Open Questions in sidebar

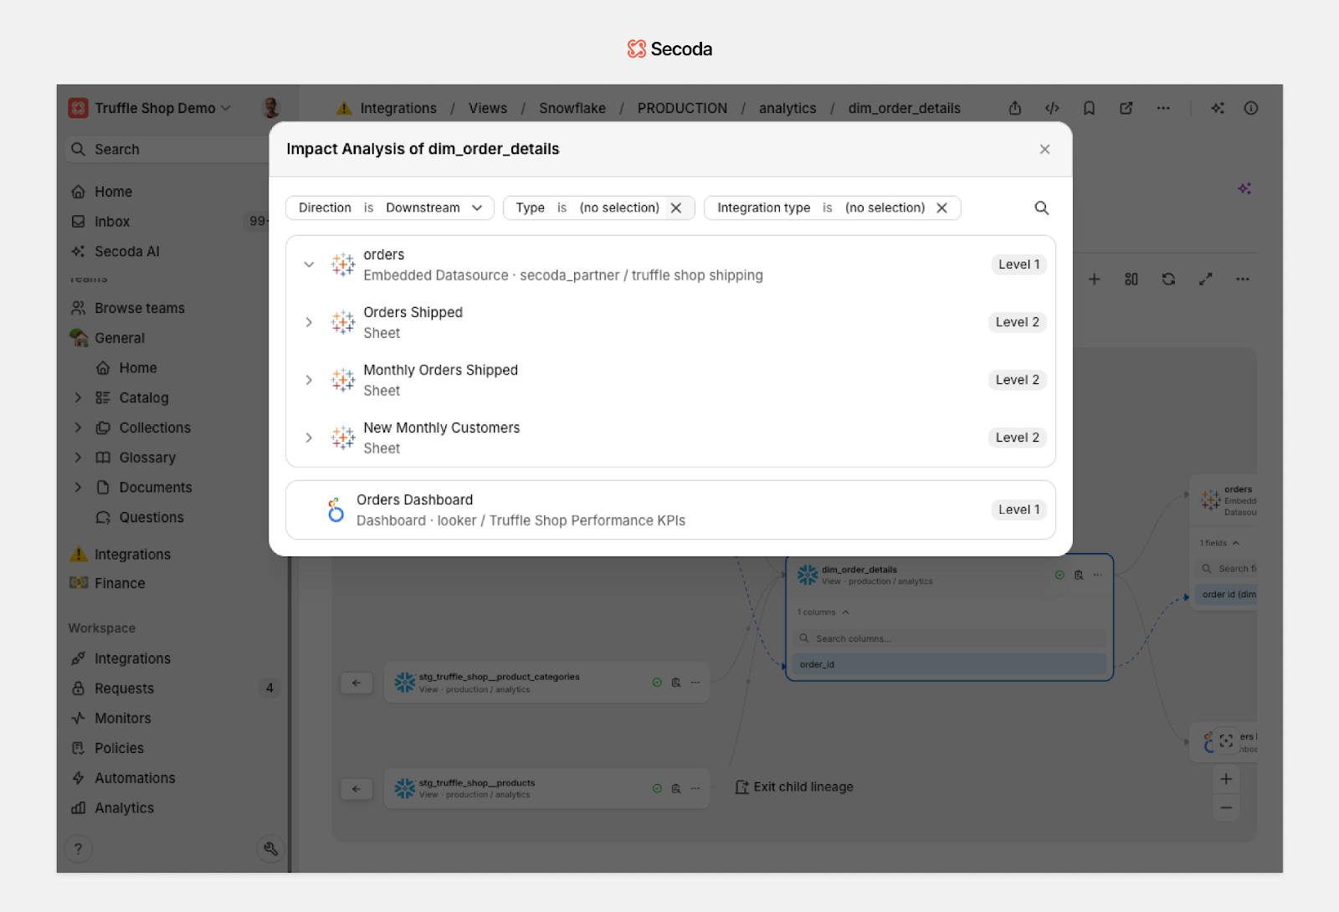151,517
